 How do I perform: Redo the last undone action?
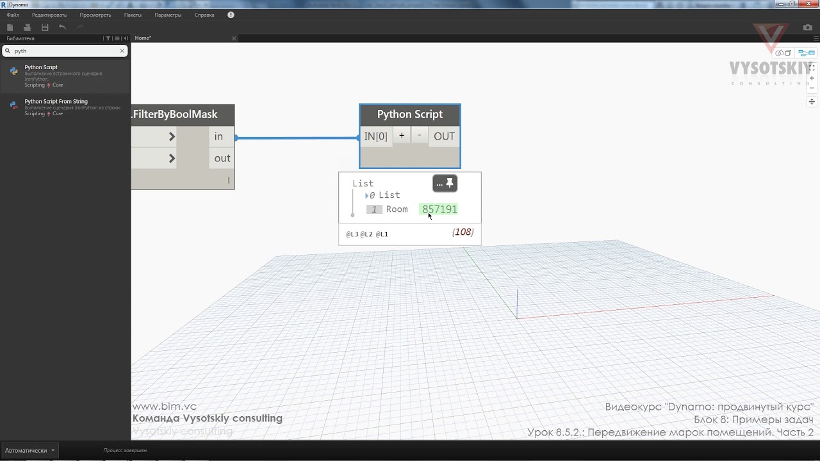tap(80, 27)
